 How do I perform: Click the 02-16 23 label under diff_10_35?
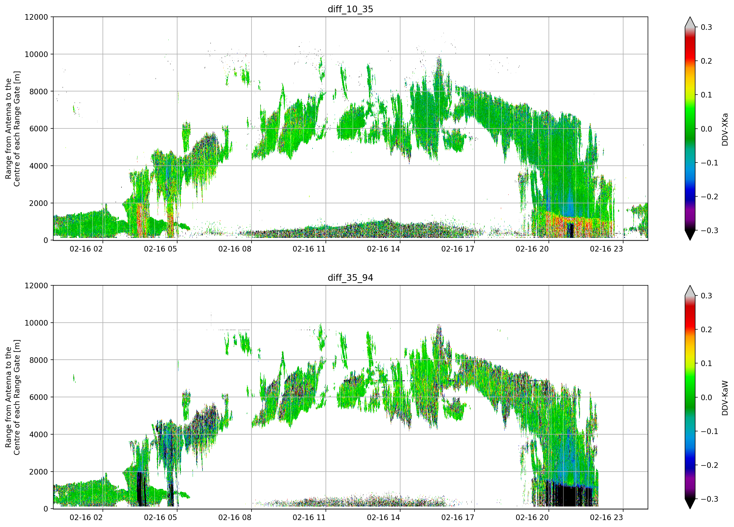point(606,249)
